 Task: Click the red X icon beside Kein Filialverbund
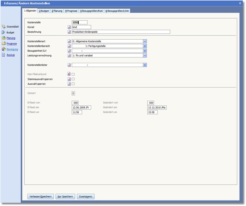(69, 74)
